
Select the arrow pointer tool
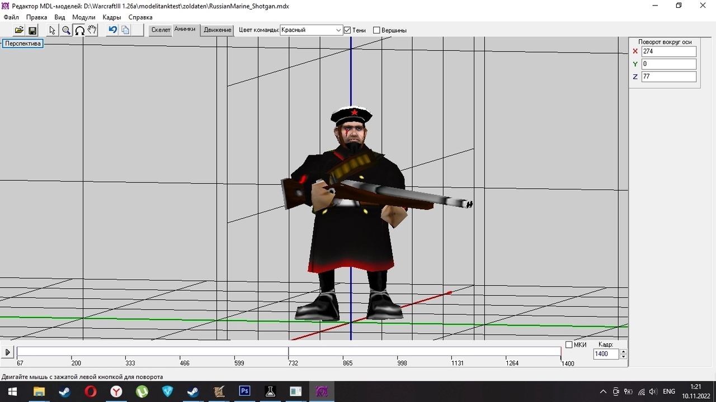tap(53, 30)
